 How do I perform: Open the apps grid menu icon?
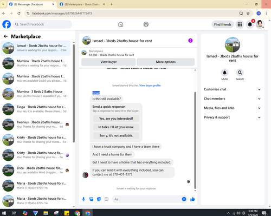point(240,24)
